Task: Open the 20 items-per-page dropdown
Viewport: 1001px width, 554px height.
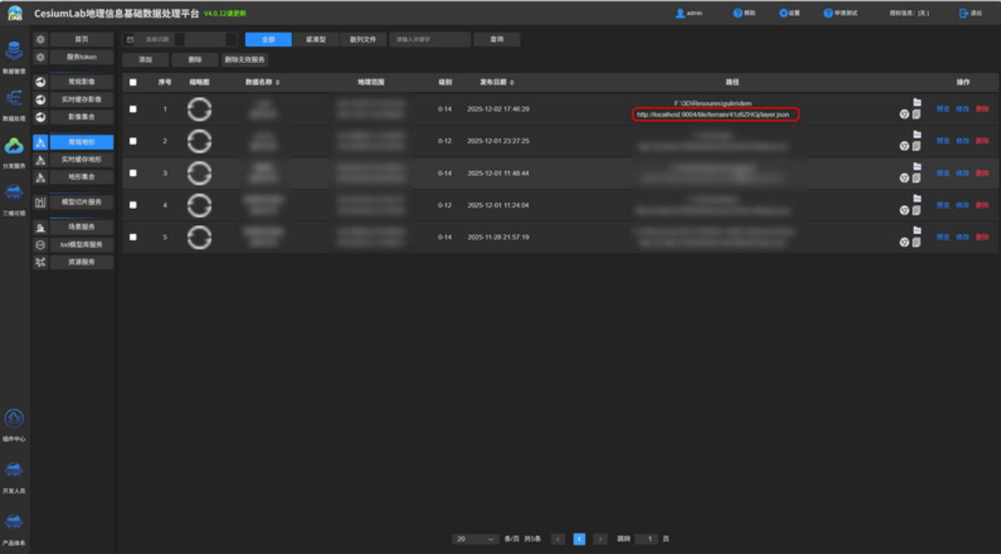Action: (476, 539)
